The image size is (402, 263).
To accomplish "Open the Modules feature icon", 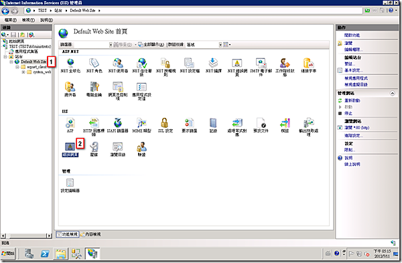I will 285,123.
